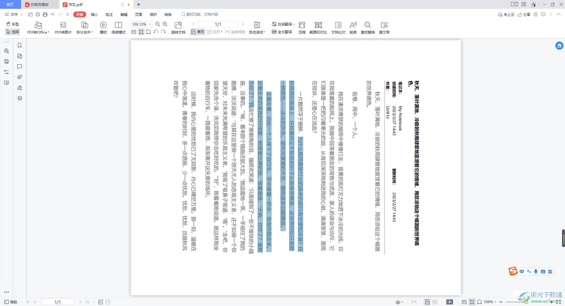Click the page number field in toolbar

point(218,24)
